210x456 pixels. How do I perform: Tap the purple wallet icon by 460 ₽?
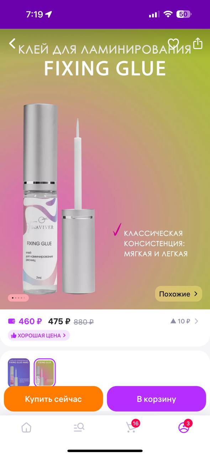click(12, 321)
